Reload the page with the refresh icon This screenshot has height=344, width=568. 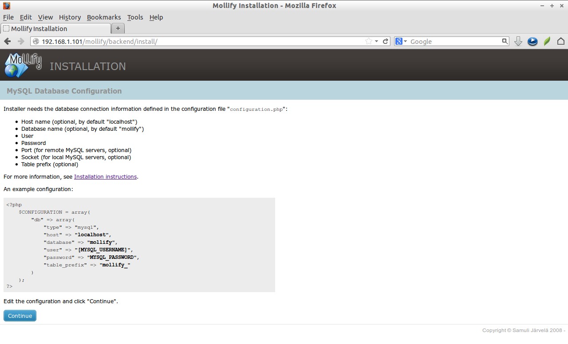tap(386, 41)
